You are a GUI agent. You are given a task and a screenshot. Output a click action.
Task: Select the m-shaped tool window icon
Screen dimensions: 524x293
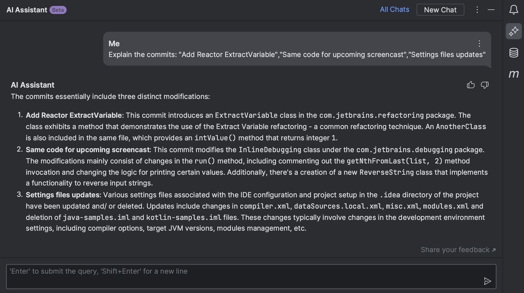[514, 74]
